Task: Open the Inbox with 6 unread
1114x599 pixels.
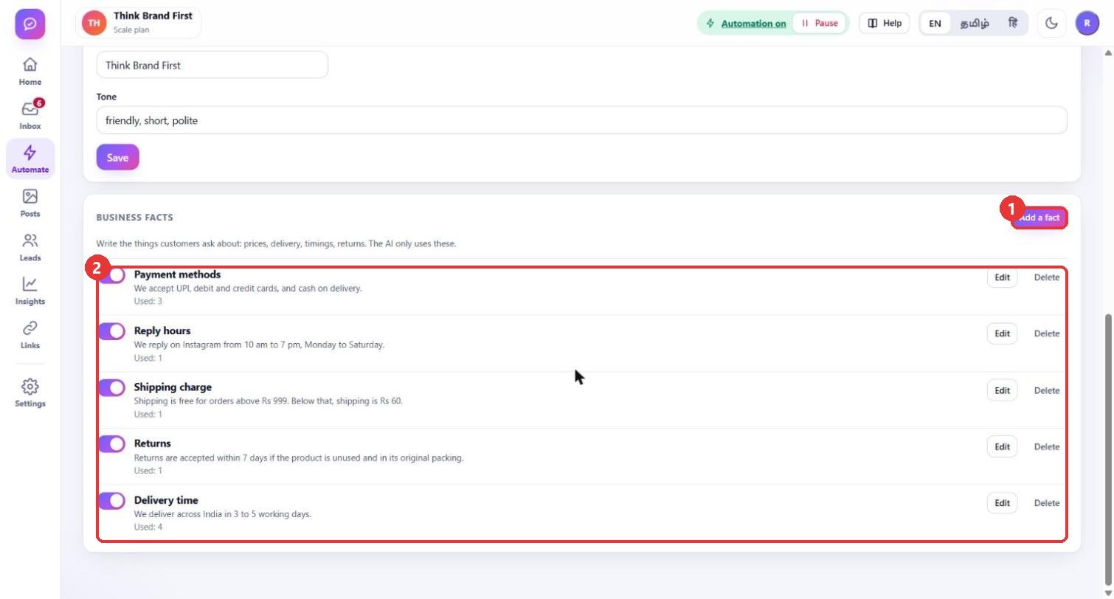Action: 30,115
